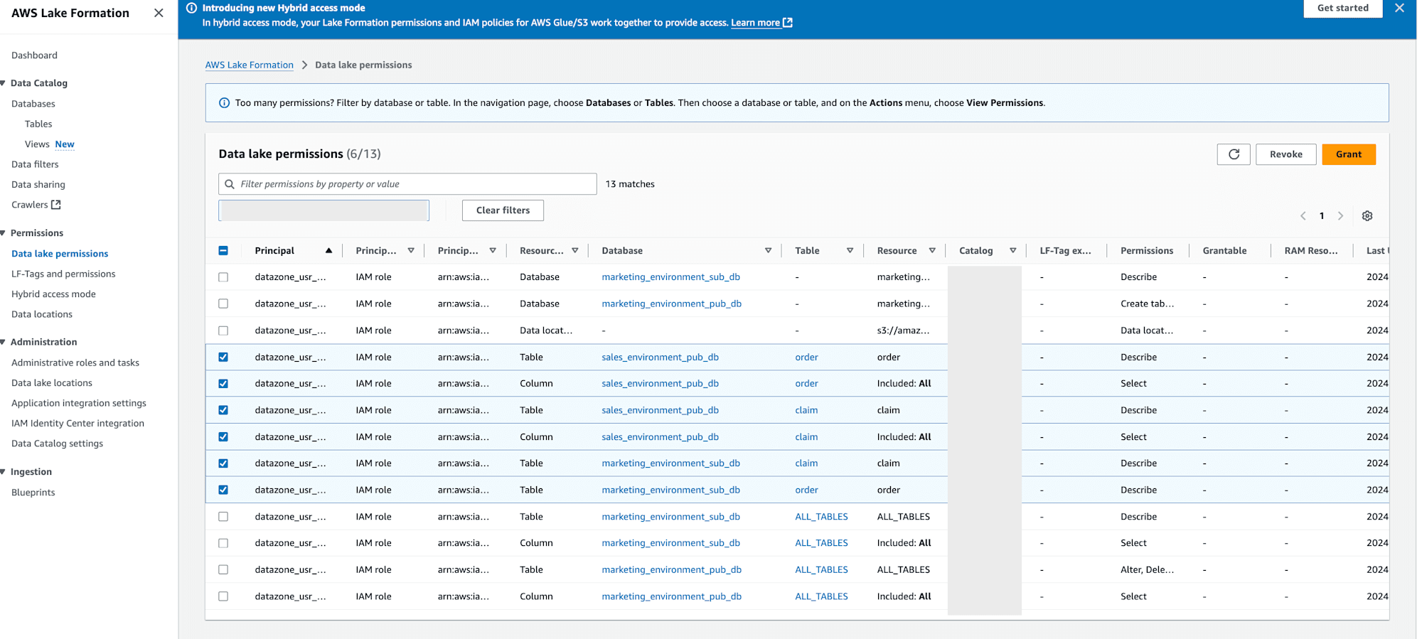Uncheck the marketing_environment_sub_db claim Table row
The width and height of the screenshot is (1422, 639).
223,463
